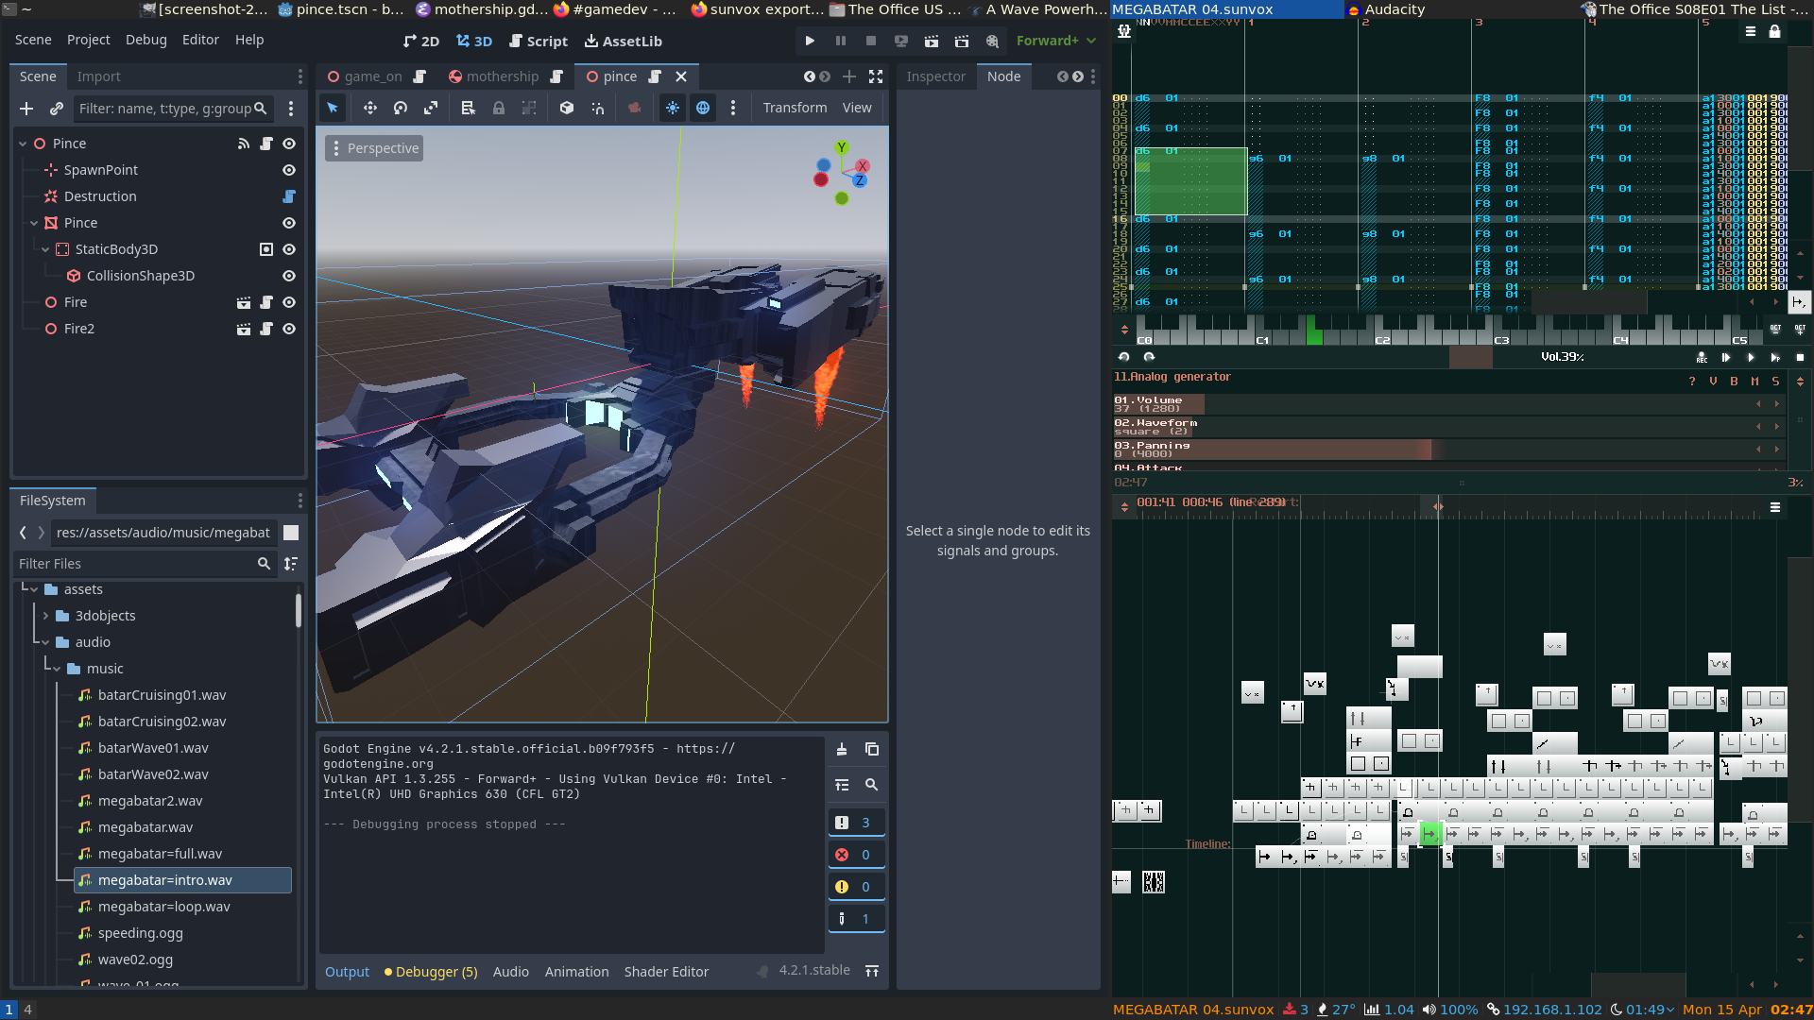Open the Forward+ renderer dropdown
The width and height of the screenshot is (1814, 1020).
[x=1056, y=41]
